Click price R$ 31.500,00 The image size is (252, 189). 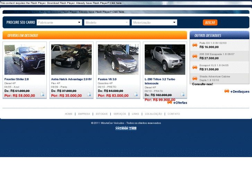(x=209, y=69)
